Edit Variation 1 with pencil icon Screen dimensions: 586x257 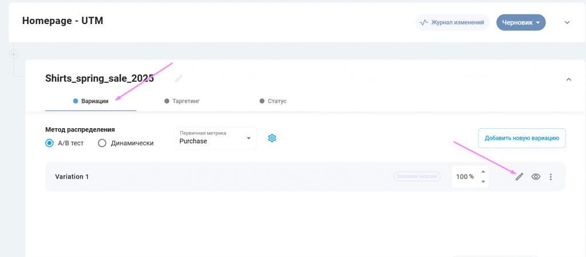519,177
